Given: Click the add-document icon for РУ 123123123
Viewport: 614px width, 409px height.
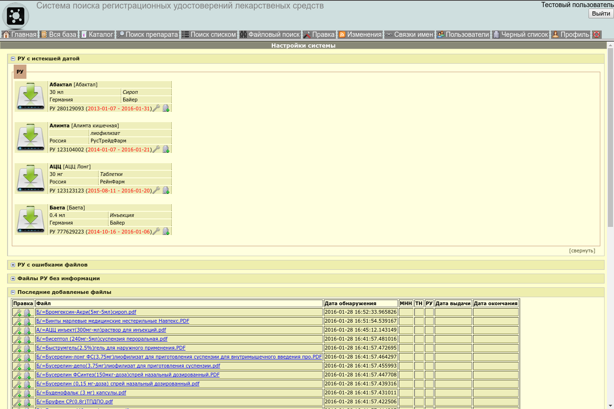Looking at the screenshot, I should (166, 191).
